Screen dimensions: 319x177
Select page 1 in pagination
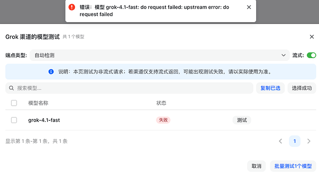(294, 141)
